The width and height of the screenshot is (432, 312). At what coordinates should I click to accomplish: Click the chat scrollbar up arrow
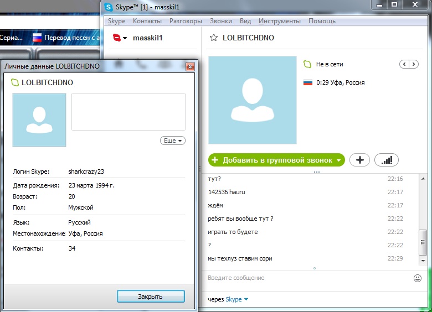coord(423,179)
